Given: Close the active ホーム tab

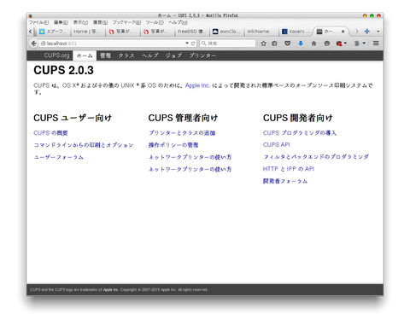Looking at the screenshot, I should [x=343, y=32].
